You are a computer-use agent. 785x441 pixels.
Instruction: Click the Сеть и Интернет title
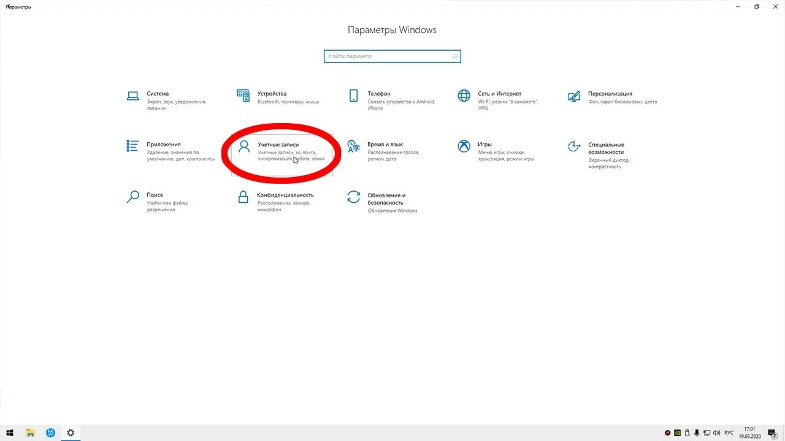[500, 94]
